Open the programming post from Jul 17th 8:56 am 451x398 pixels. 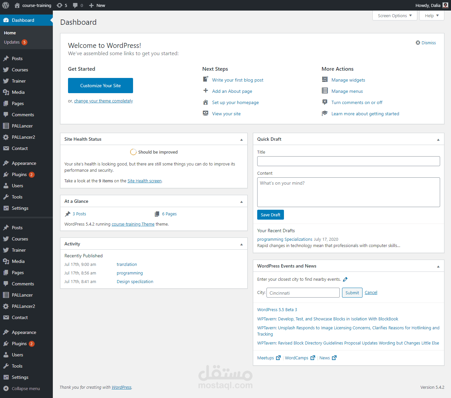tap(130, 273)
